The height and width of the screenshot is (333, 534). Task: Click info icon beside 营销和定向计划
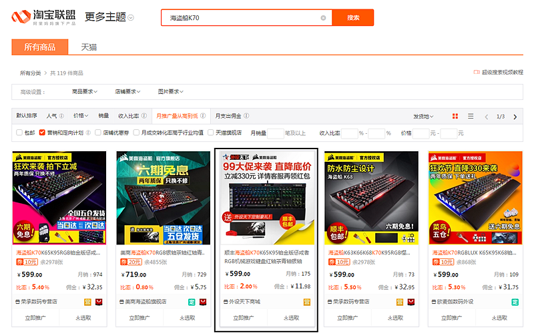pyautogui.click(x=88, y=133)
